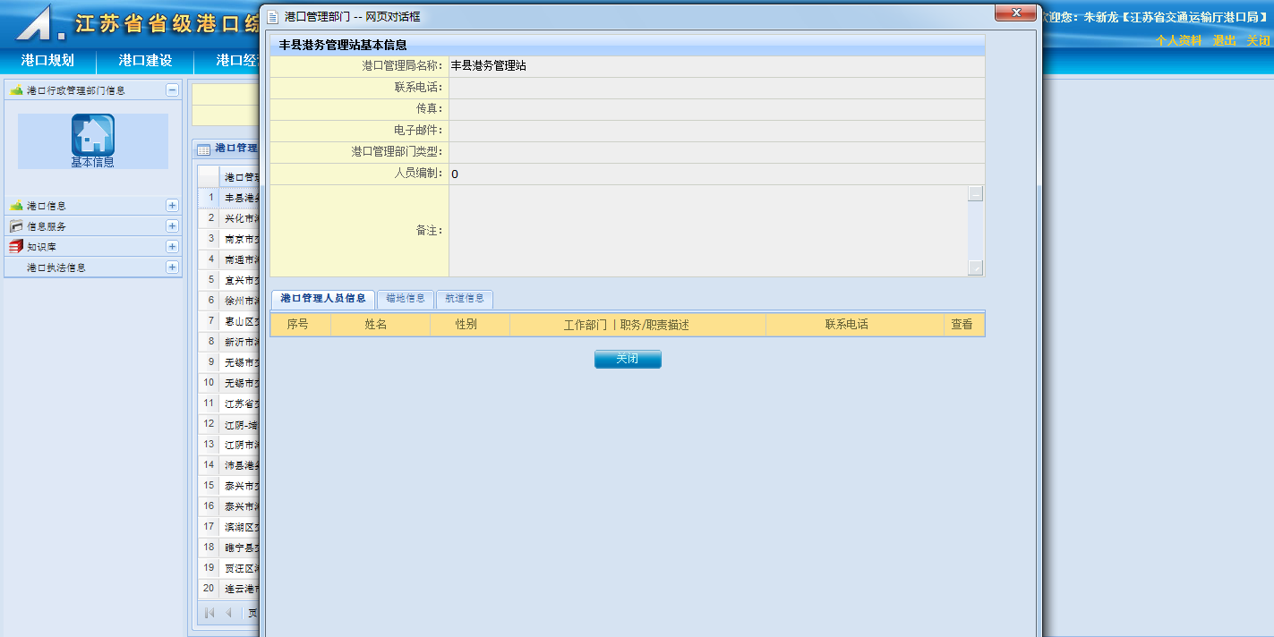Switch to the 锚地信息 tab

[406, 299]
